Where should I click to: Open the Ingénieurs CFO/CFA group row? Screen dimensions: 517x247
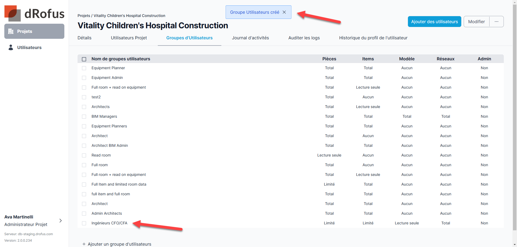109,223
